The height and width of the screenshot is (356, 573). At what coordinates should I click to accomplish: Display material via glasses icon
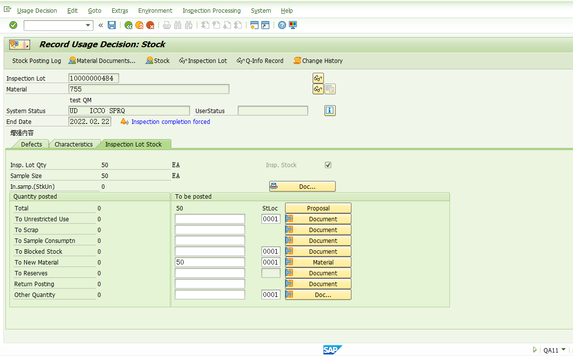click(318, 89)
